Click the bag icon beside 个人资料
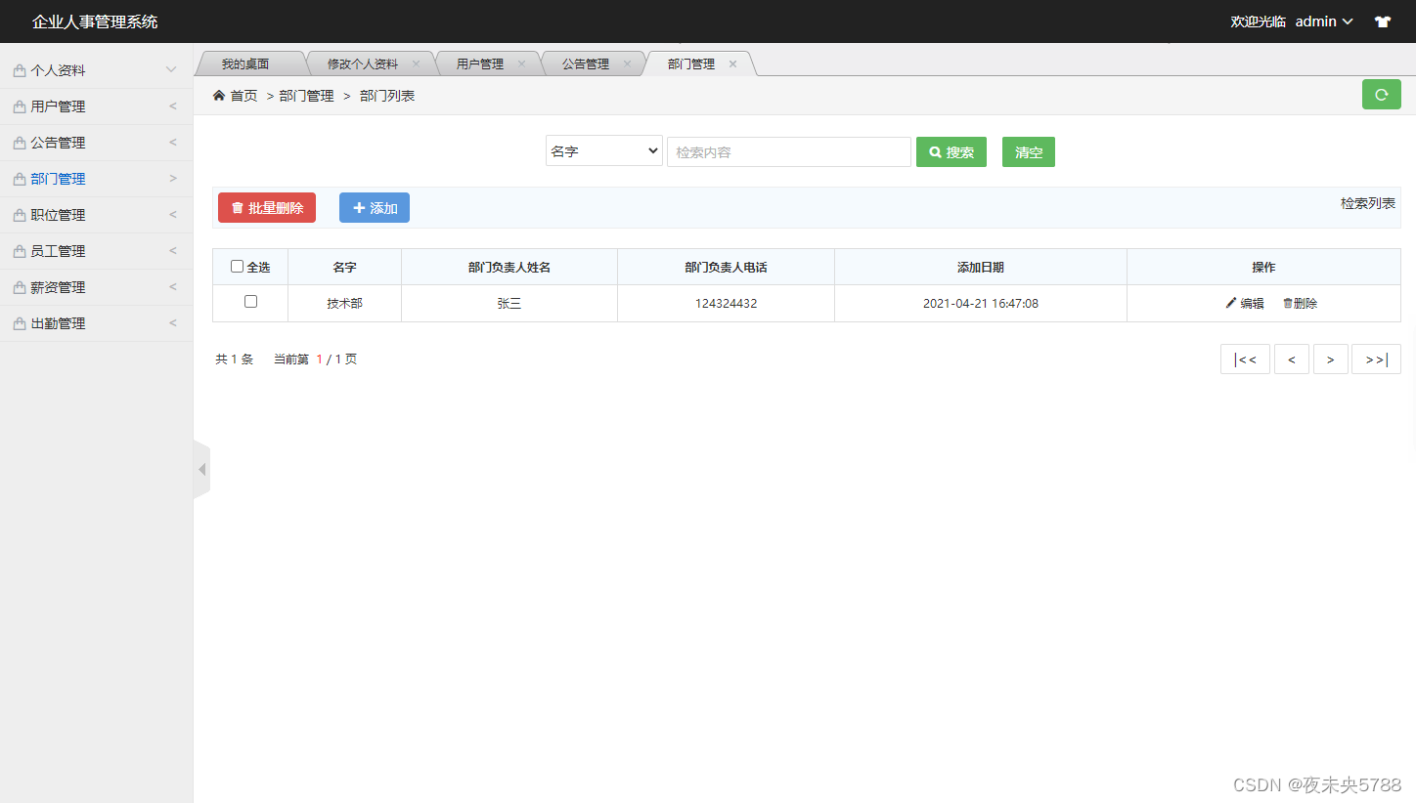Screen dimensions: 1416x803 (x=20, y=70)
